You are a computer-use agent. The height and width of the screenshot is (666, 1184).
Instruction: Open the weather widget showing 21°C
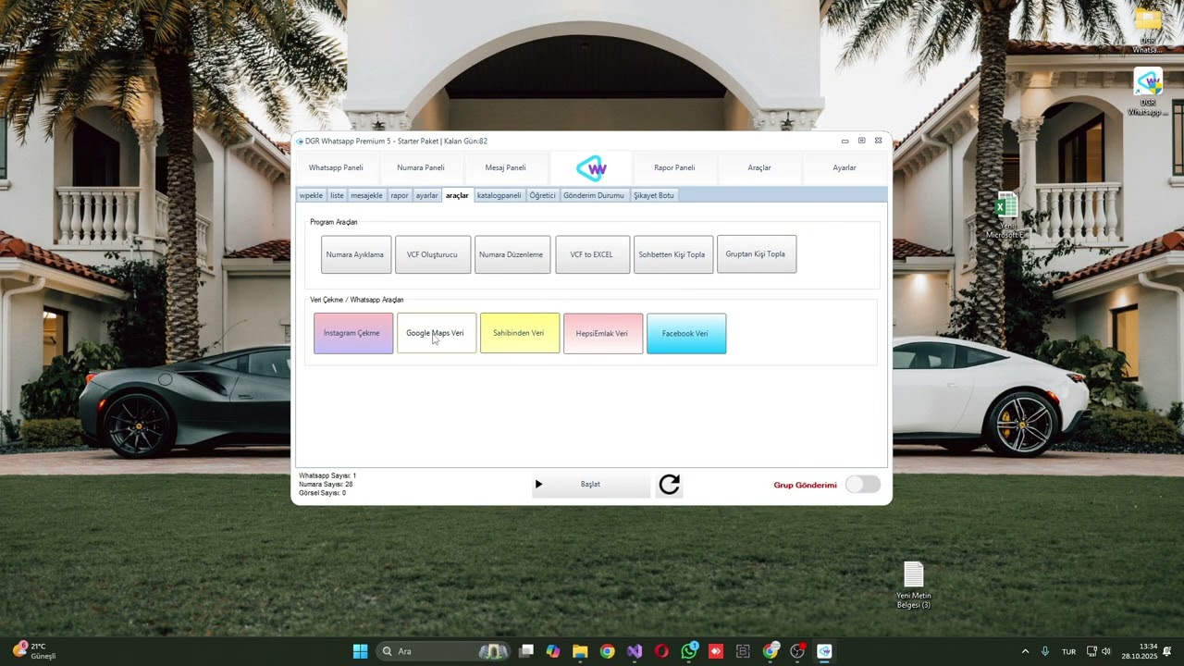(x=34, y=651)
